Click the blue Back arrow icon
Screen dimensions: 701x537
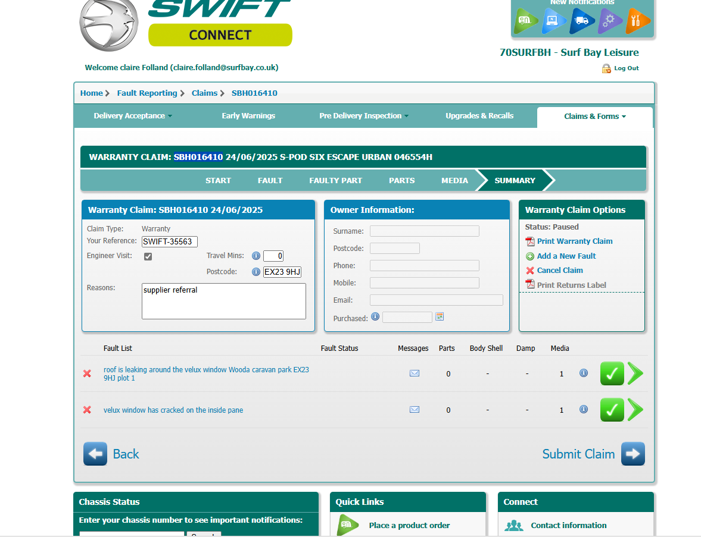pos(95,454)
